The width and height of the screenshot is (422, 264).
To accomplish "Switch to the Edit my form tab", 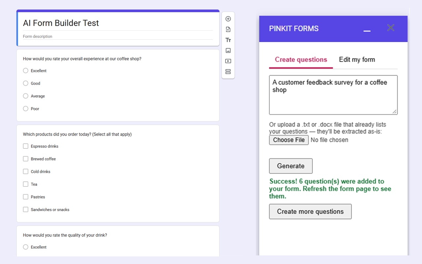I will coord(357,60).
